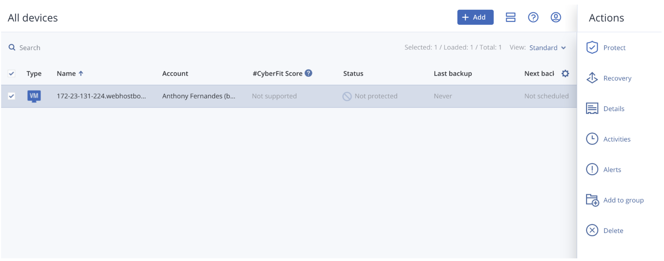
Task: Click the VM device type icon
Action: (34, 96)
